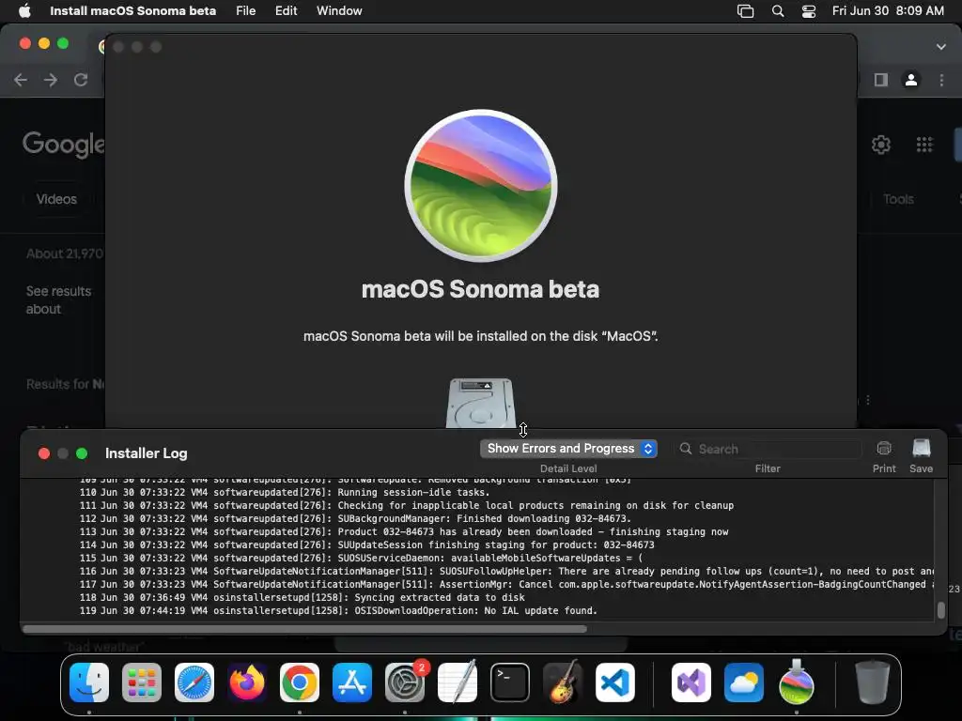This screenshot has width=962, height=721.
Task: Click the Google logo
Action: 64,145
